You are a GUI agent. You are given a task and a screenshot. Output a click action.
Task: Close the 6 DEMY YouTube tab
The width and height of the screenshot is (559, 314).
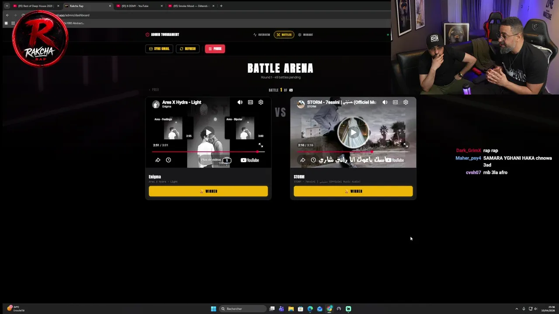point(162,6)
